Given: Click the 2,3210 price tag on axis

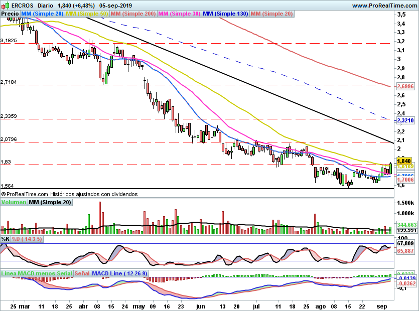Looking at the screenshot, I should click(405, 120).
